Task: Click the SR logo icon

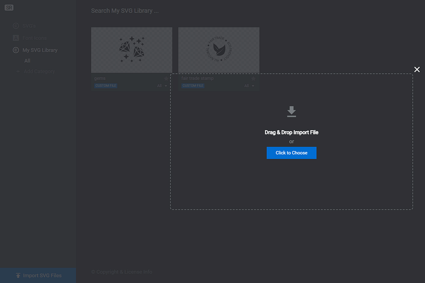Action: 9,8
